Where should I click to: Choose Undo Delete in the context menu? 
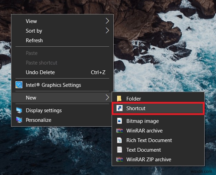click(x=40, y=72)
